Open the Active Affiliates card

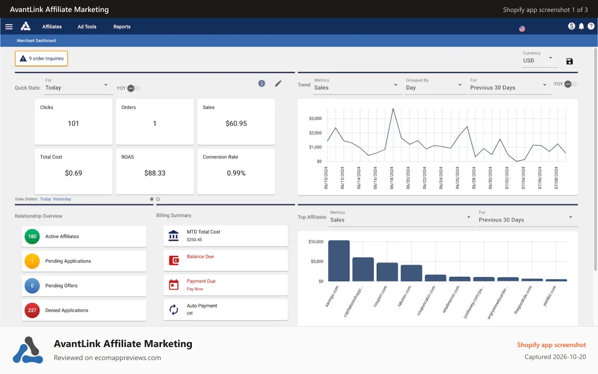(x=84, y=236)
